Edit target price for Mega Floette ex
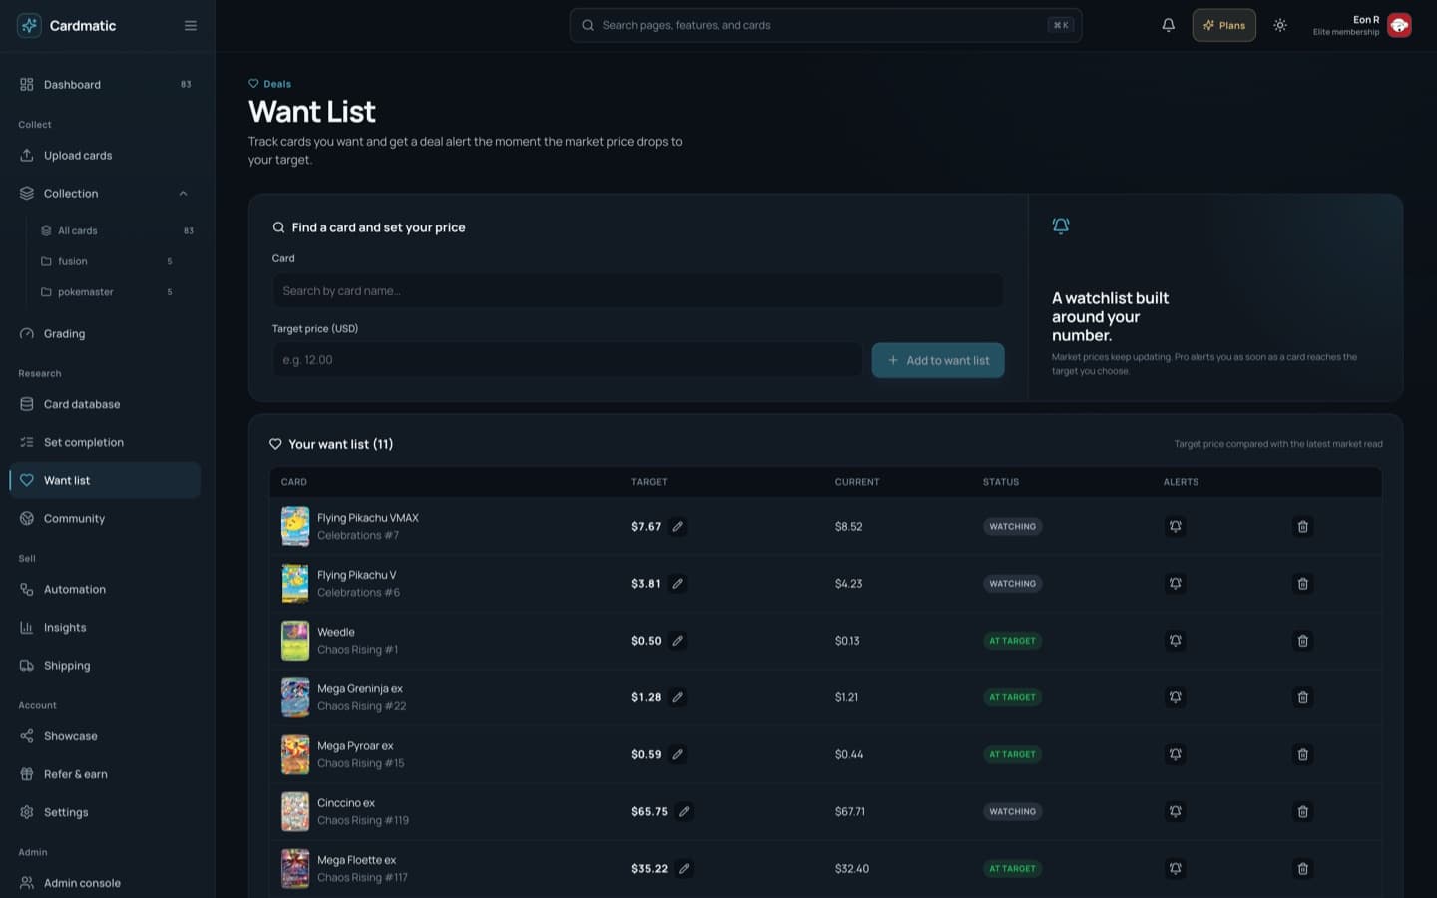Screen dimensions: 1437x898 coord(684,869)
